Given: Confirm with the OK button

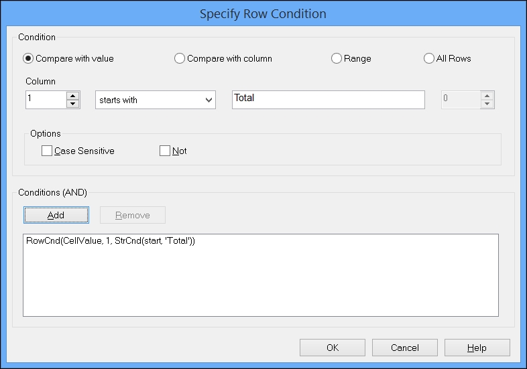Looking at the screenshot, I should [333, 348].
